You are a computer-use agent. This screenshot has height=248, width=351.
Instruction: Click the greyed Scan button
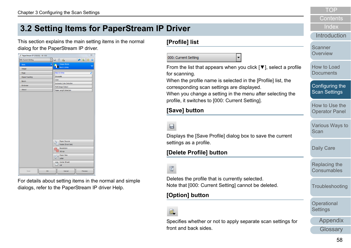tap(29, 171)
